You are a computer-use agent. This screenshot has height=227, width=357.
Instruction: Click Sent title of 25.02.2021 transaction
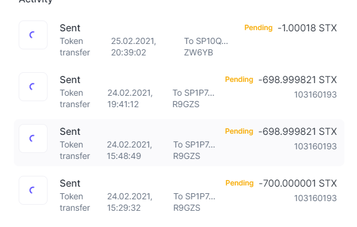(70, 28)
